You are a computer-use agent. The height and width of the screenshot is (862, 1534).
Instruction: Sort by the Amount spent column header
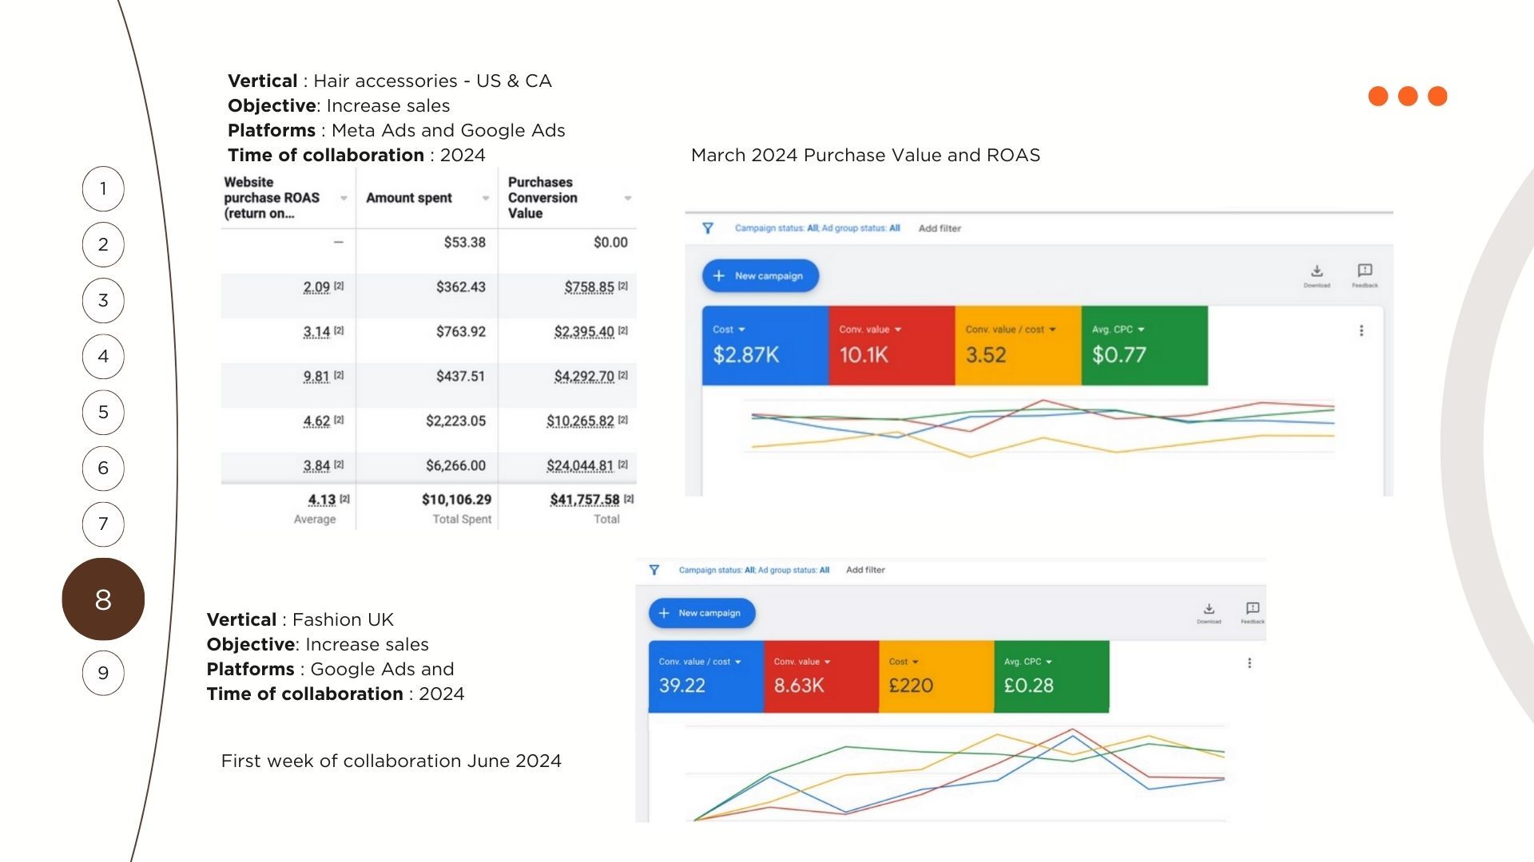pos(409,198)
